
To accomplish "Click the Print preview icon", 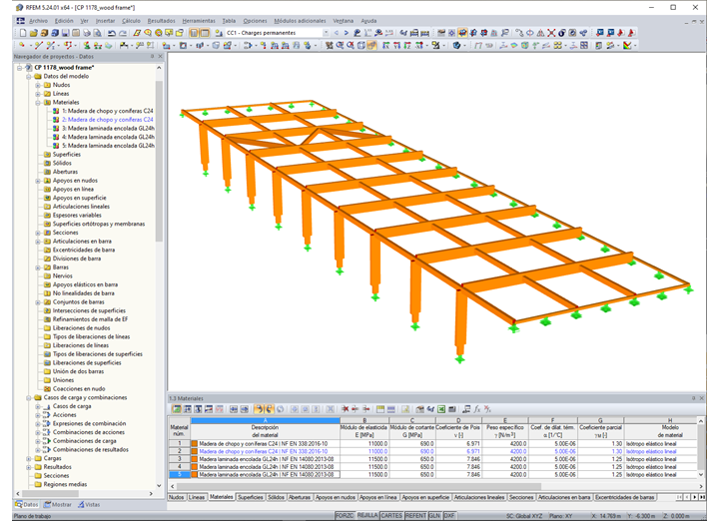I will [97, 33].
